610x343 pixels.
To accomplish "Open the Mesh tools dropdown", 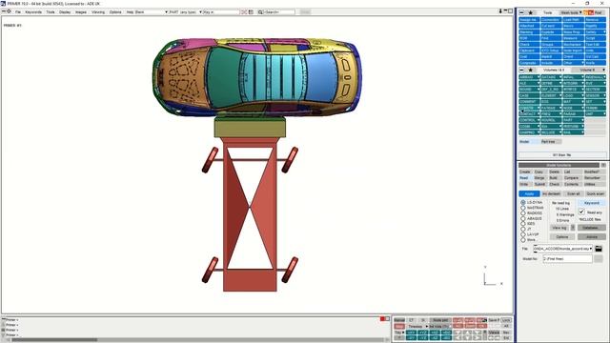I will [x=571, y=12].
